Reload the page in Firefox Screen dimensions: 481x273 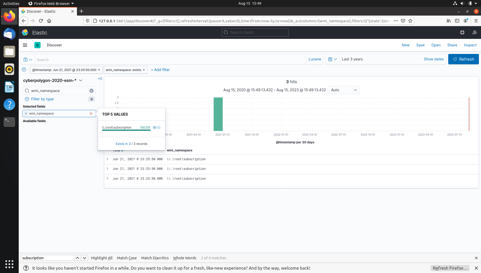(41, 21)
